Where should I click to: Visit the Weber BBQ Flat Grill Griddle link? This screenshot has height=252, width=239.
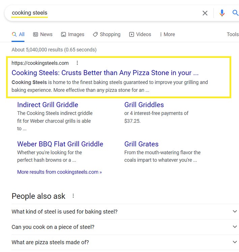60,144
